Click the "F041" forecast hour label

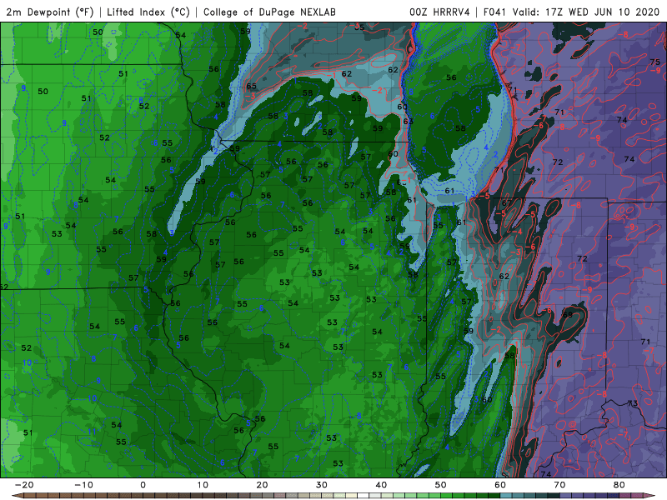(x=495, y=12)
